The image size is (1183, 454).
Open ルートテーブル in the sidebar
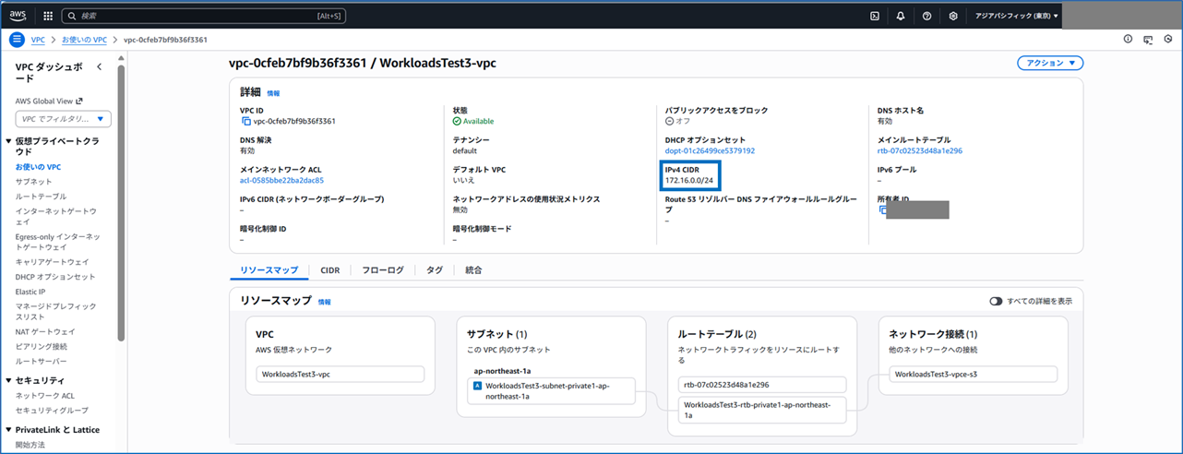coord(41,197)
